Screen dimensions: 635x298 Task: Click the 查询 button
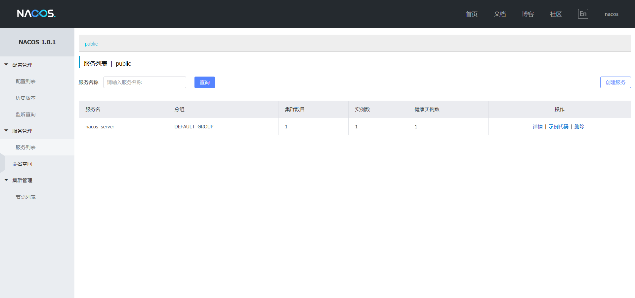pos(205,82)
